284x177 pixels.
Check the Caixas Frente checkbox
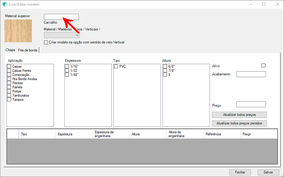coord(9,70)
